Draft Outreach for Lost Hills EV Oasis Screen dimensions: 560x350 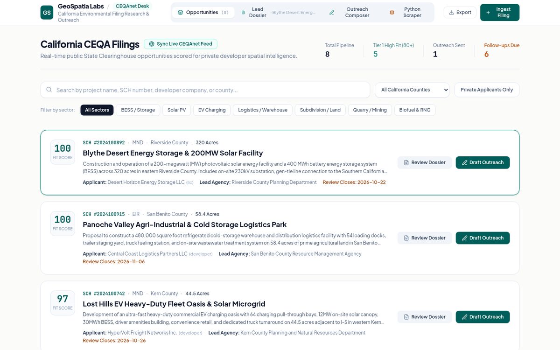[x=483, y=317]
